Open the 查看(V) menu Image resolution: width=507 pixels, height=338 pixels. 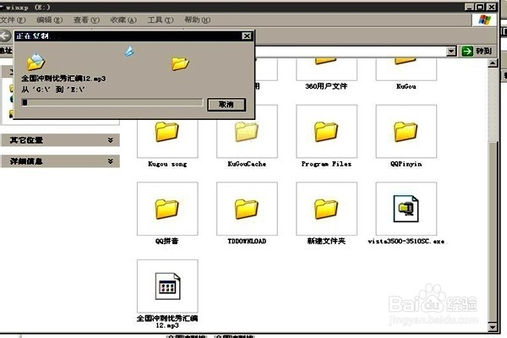(x=86, y=20)
